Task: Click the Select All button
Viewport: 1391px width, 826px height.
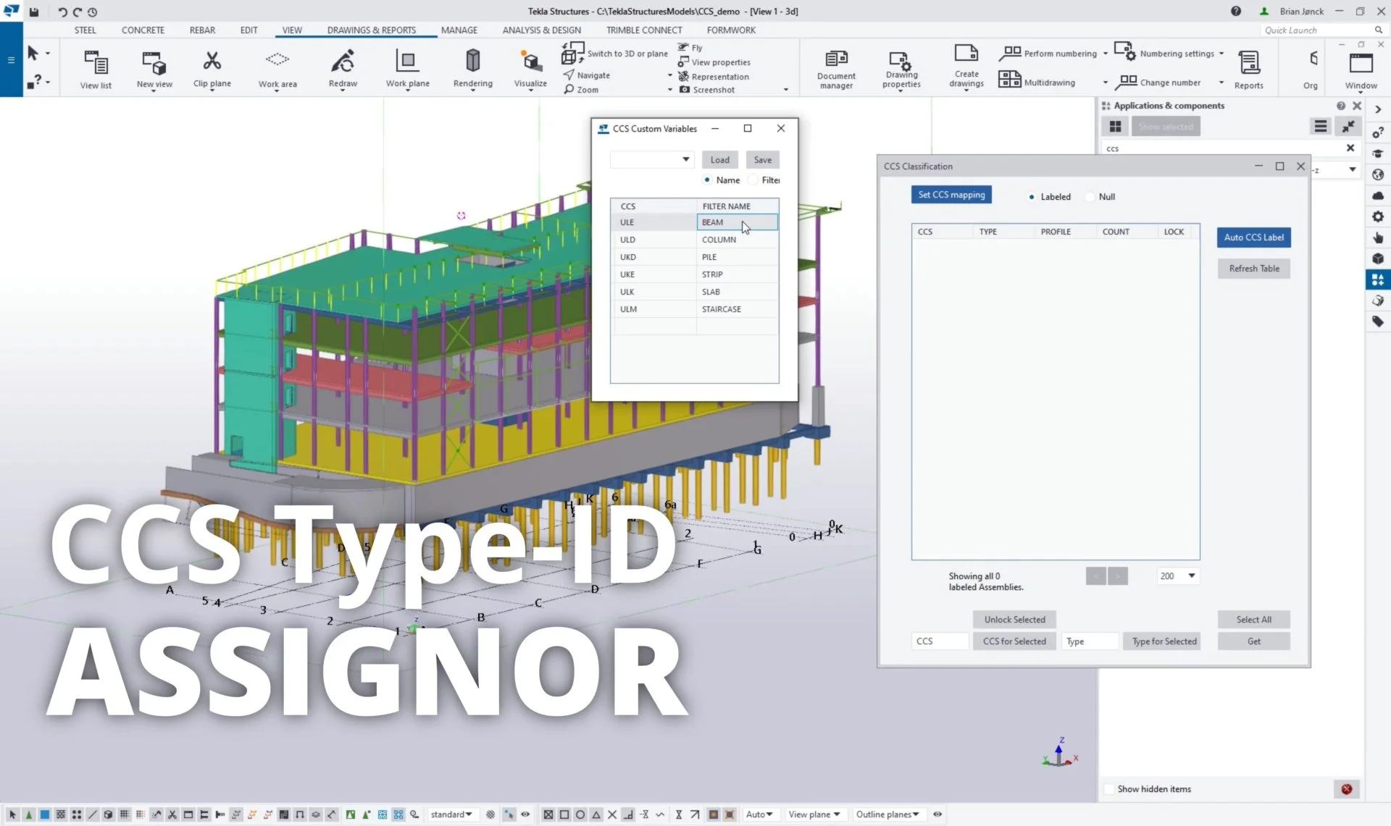Action: click(x=1253, y=620)
